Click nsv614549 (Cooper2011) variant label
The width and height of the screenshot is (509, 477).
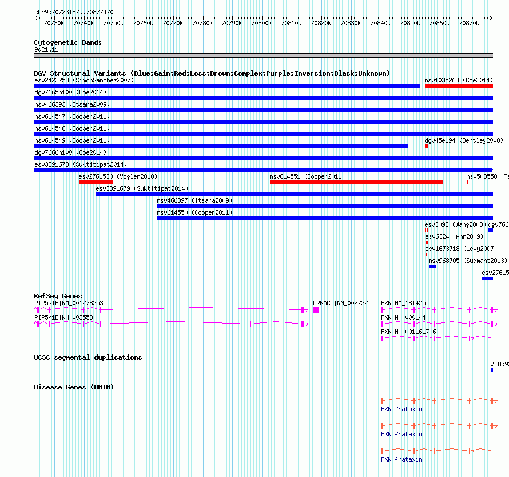(x=72, y=140)
